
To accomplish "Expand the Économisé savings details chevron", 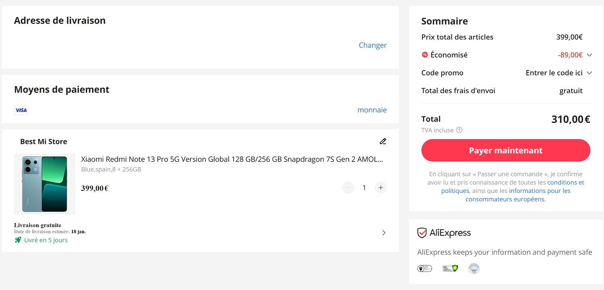I will [x=590, y=55].
